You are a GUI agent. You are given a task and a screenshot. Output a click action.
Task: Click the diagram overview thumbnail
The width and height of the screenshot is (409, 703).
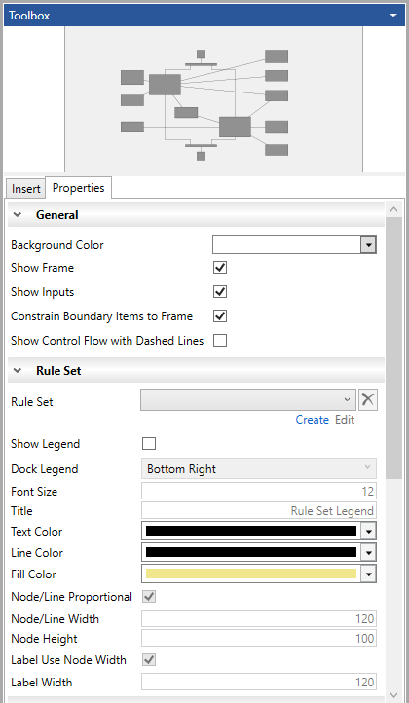pyautogui.click(x=214, y=99)
